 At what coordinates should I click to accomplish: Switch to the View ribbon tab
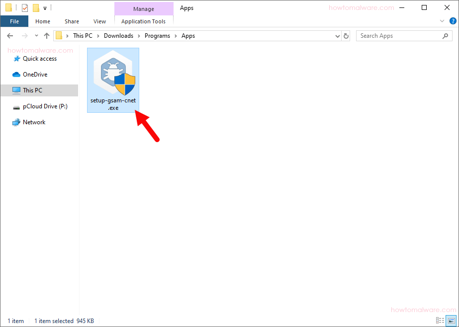pos(99,21)
